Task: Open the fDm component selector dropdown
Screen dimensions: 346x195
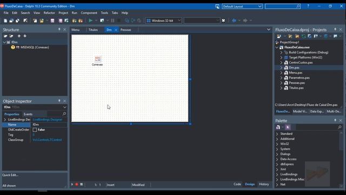Action: pyautogui.click(x=65, y=107)
